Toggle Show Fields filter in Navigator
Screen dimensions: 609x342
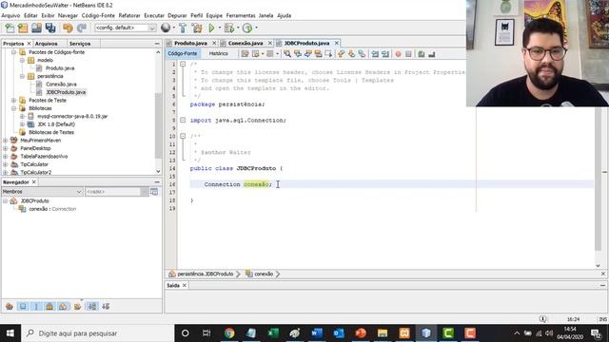23,306
